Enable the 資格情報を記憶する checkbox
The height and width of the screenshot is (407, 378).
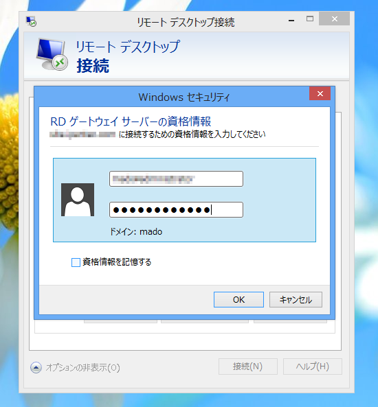pos(76,262)
